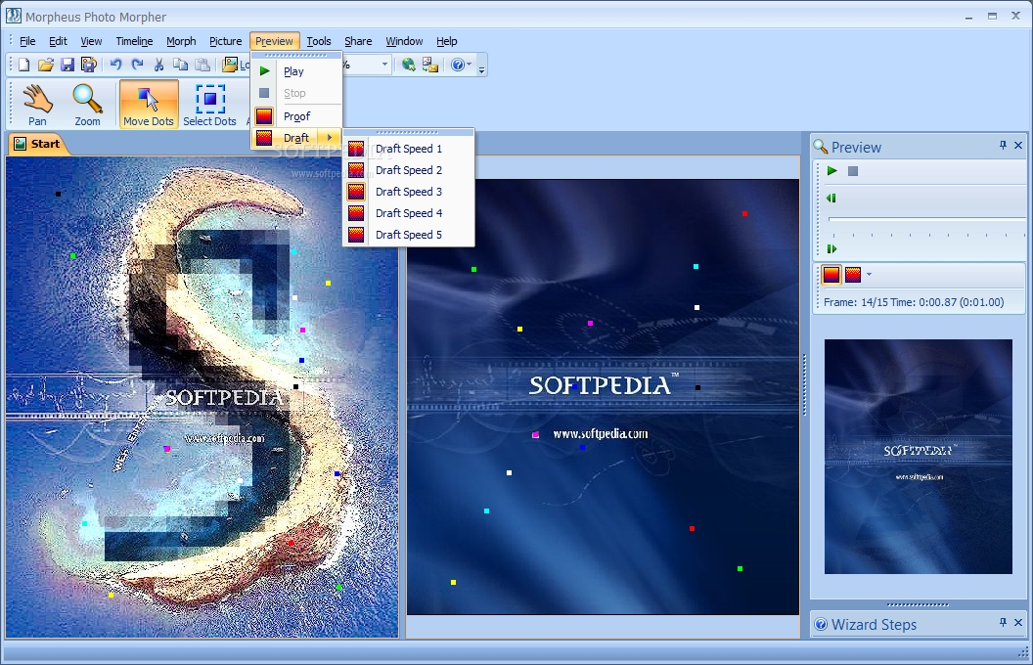Open the Window menu

tap(404, 41)
